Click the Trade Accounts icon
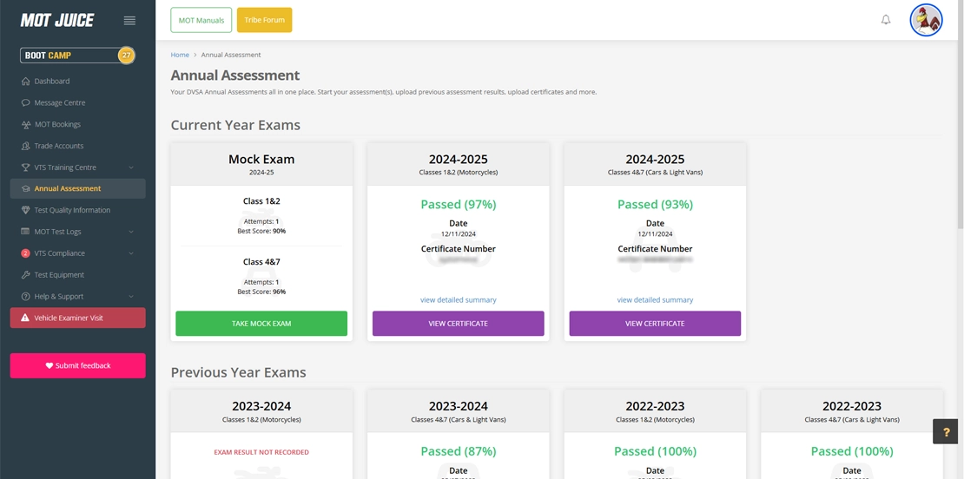The width and height of the screenshot is (964, 479). pos(25,146)
